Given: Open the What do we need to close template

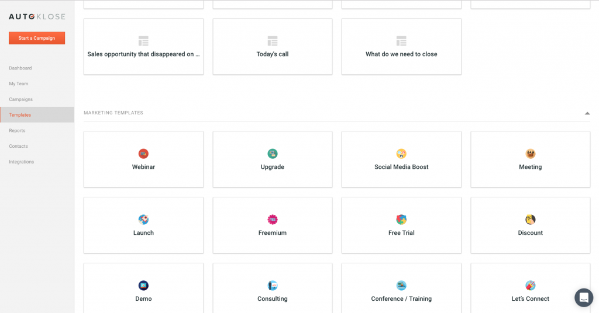Looking at the screenshot, I should (401, 47).
